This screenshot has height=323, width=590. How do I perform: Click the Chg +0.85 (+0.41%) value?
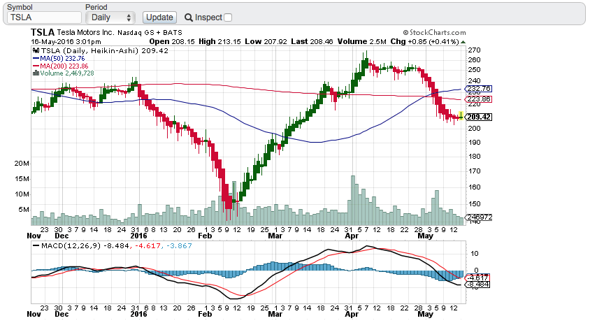(x=424, y=41)
